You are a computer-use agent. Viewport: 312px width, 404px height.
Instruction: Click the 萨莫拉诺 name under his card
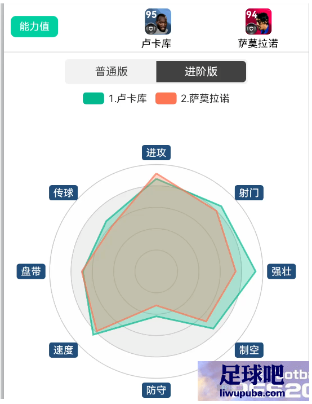coord(258,43)
